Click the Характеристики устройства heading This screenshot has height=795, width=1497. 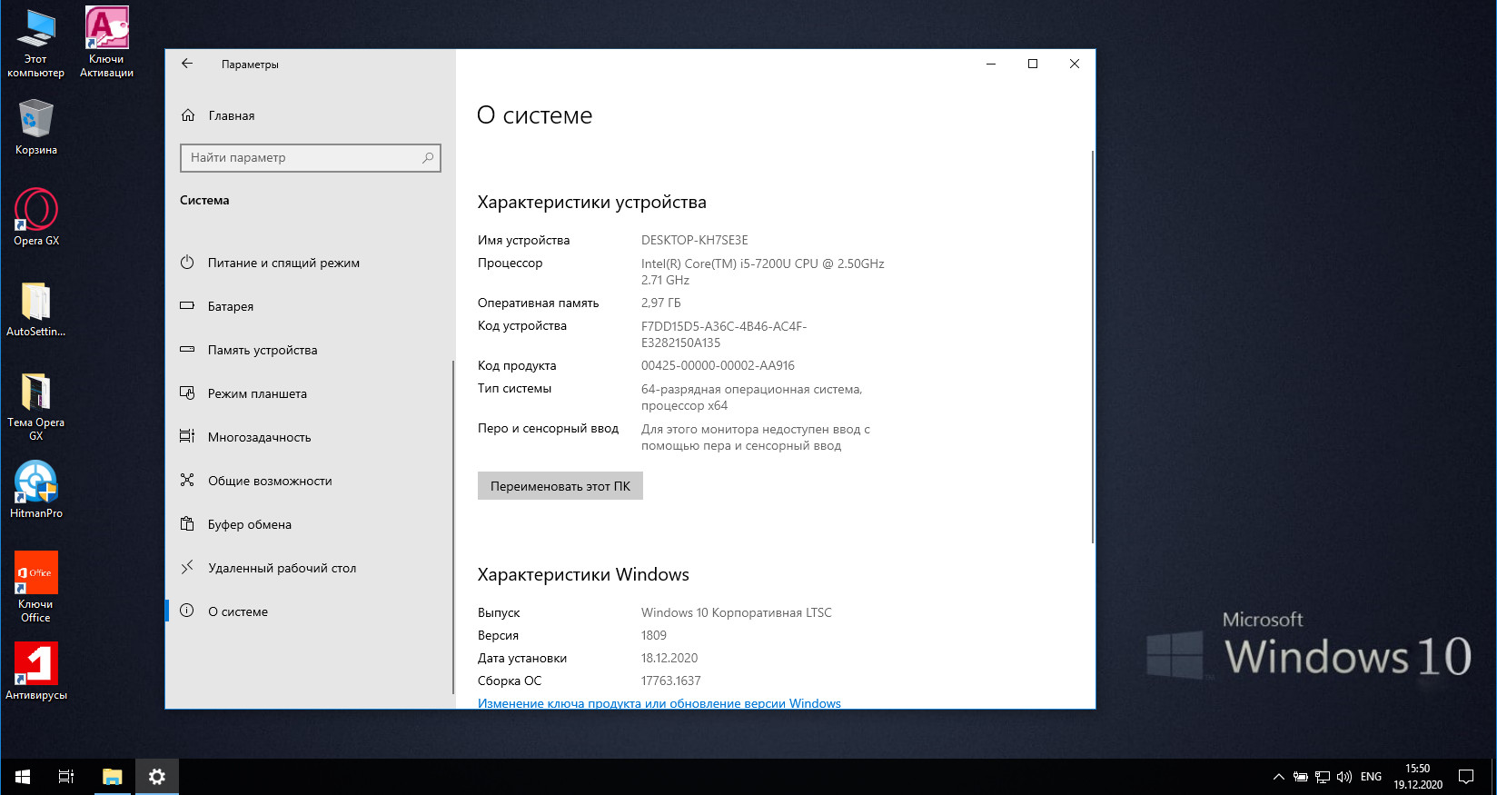click(592, 202)
